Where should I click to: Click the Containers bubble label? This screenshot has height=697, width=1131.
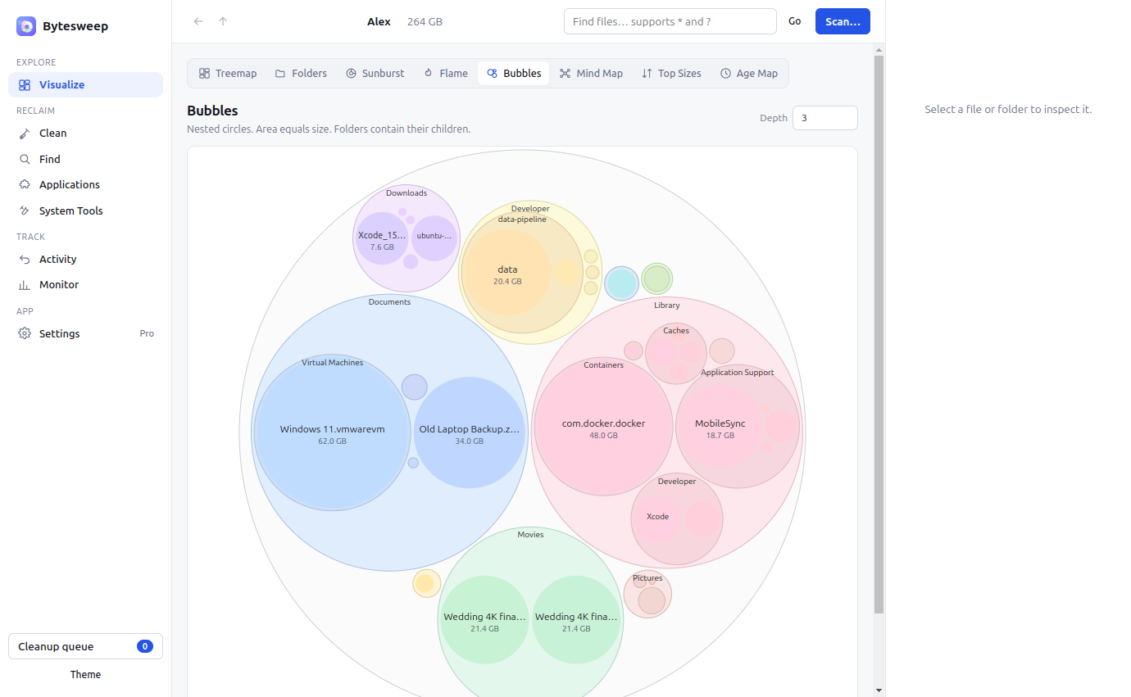coord(603,365)
